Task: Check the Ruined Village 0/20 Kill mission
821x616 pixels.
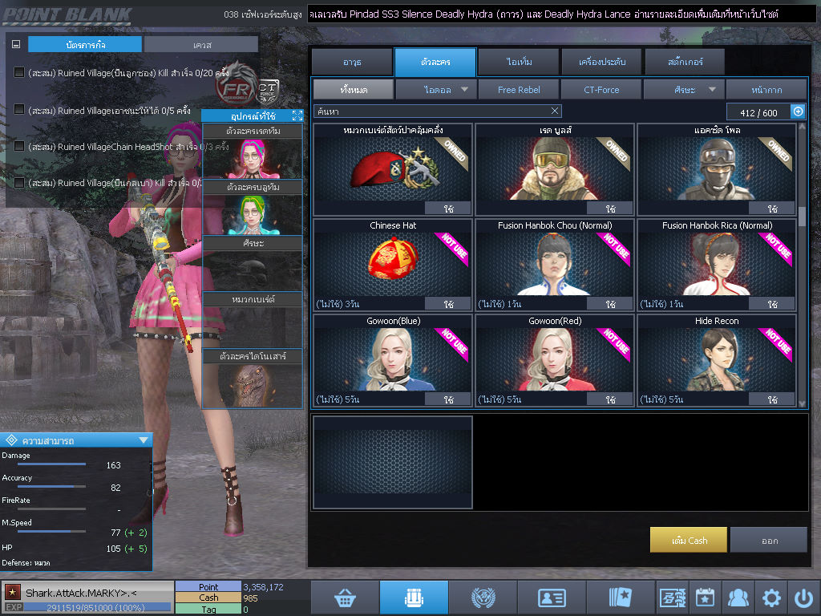Action: (x=19, y=72)
